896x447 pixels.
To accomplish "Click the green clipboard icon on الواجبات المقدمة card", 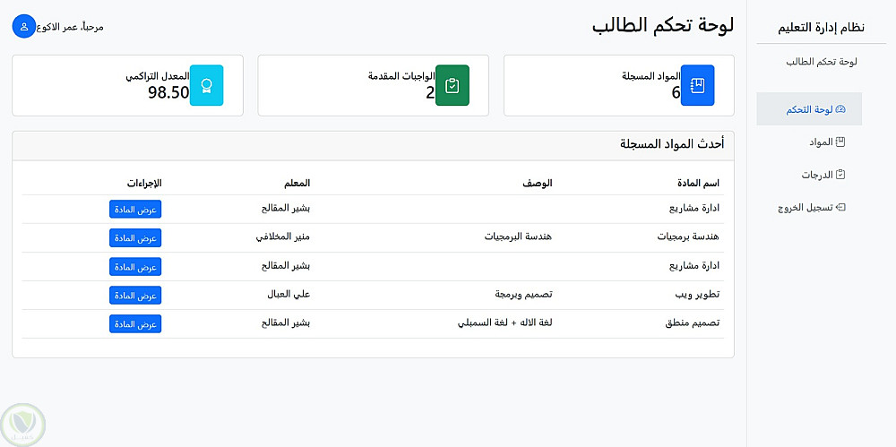I will click(x=452, y=85).
